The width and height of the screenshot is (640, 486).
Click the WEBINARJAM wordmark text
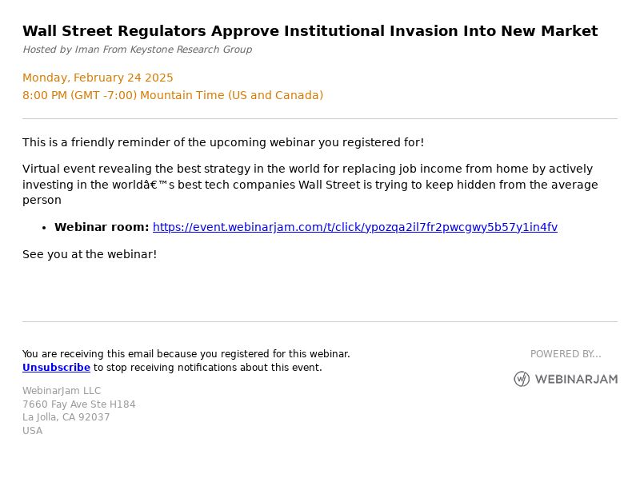pos(576,380)
